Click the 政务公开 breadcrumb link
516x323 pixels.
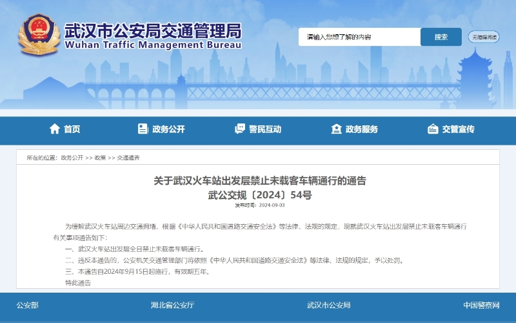(72, 158)
